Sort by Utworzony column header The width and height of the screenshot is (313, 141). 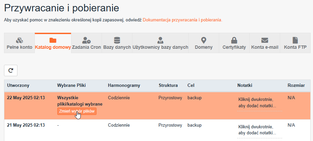pyautogui.click(x=18, y=86)
